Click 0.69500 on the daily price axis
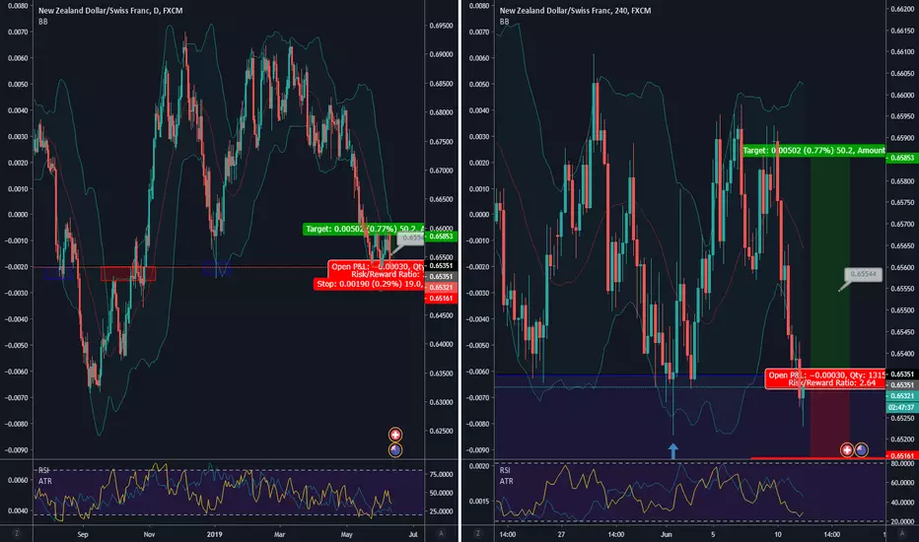 tap(441, 26)
